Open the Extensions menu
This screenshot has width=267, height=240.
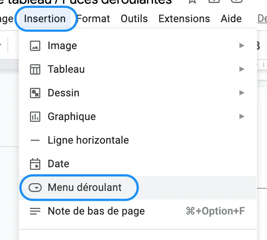pos(184,18)
